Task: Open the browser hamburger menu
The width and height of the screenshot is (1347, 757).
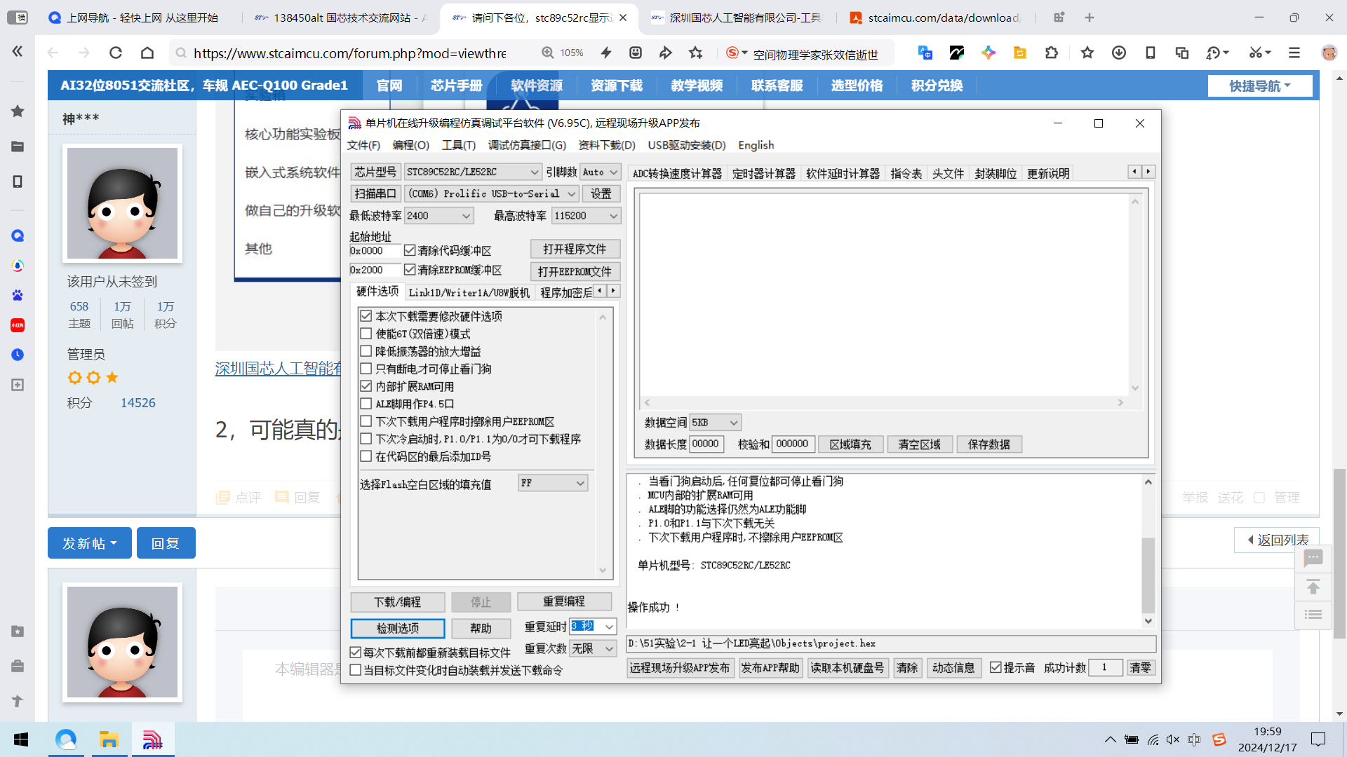Action: (1294, 53)
